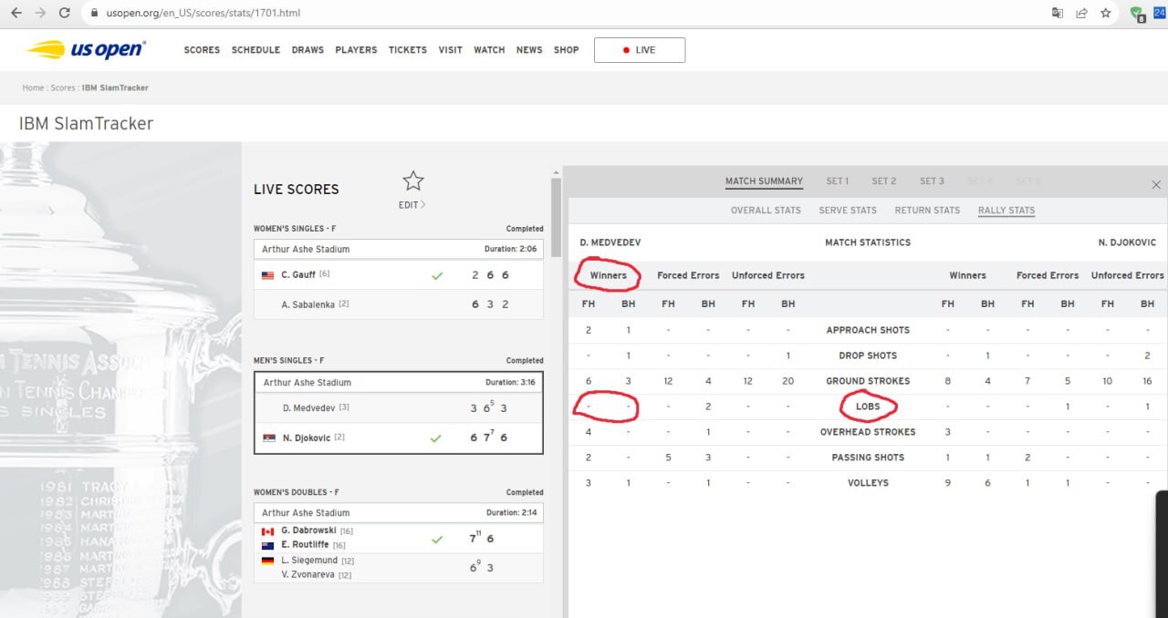The image size is (1168, 618).
Task: Bookmark this page with the star icon
Action: click(1106, 13)
